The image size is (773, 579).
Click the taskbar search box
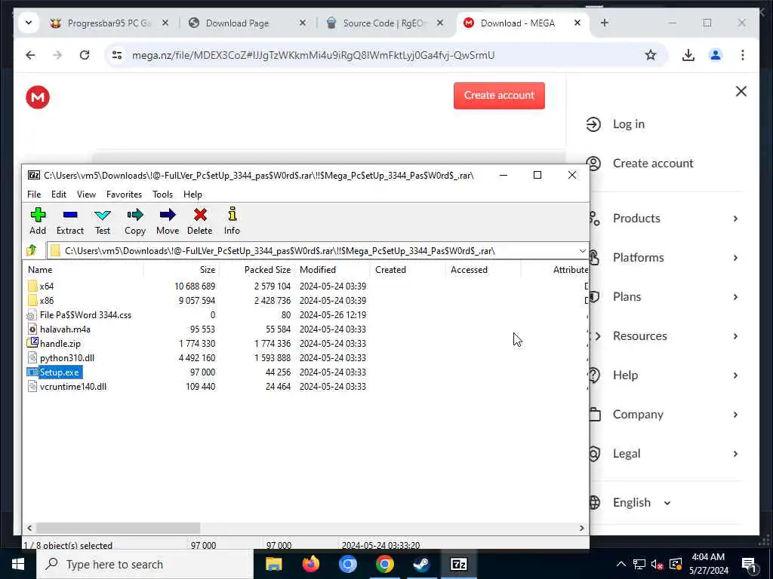pyautogui.click(x=145, y=564)
